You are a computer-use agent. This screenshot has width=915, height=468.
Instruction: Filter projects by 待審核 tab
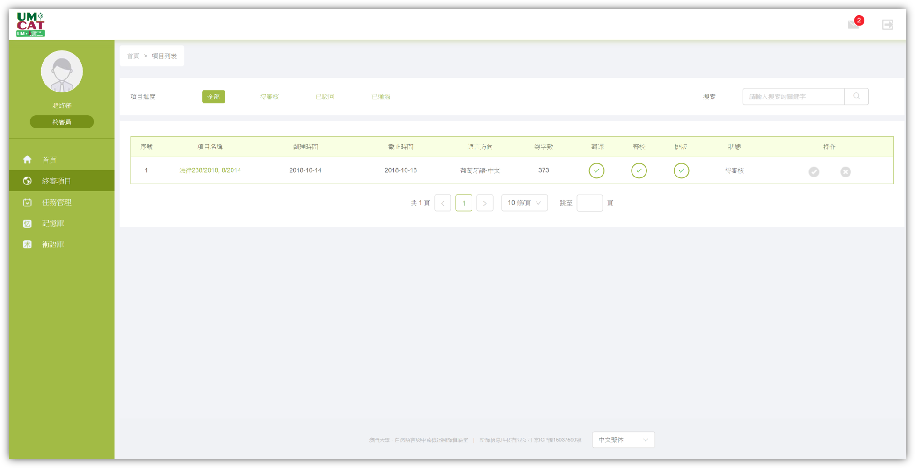[x=269, y=97]
